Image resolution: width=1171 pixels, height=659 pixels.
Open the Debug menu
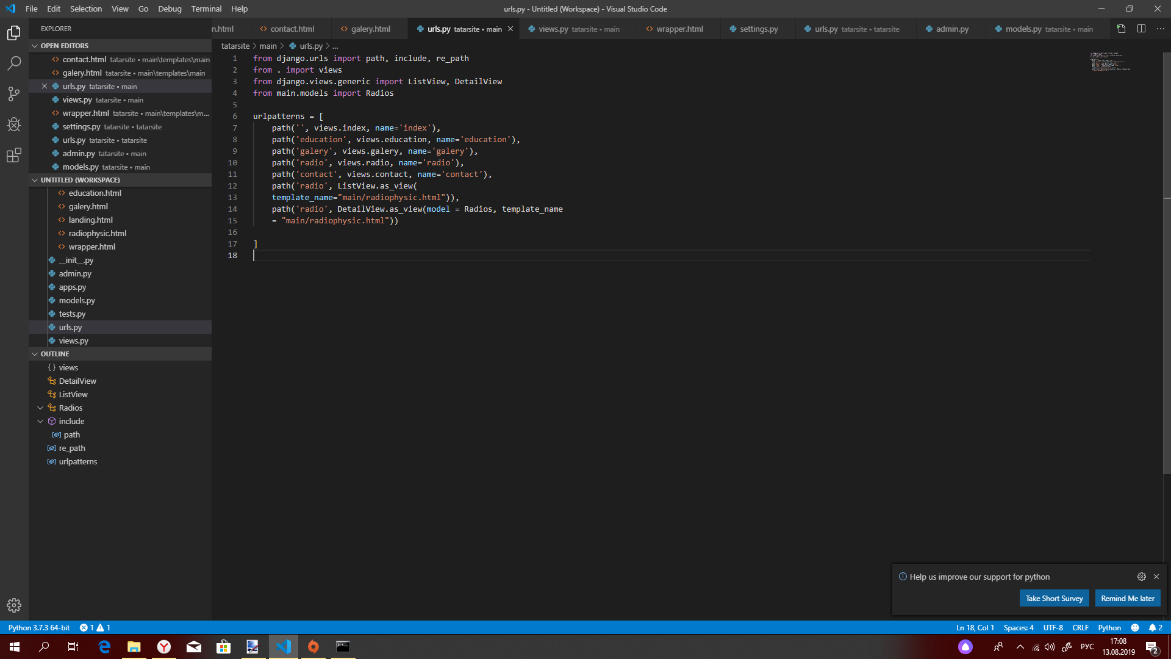[170, 9]
